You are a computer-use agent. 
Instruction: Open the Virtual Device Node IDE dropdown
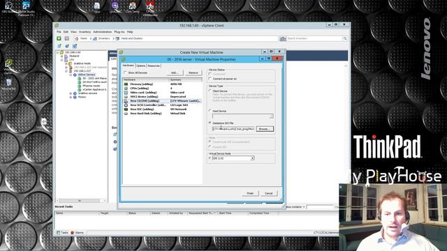tap(252, 158)
